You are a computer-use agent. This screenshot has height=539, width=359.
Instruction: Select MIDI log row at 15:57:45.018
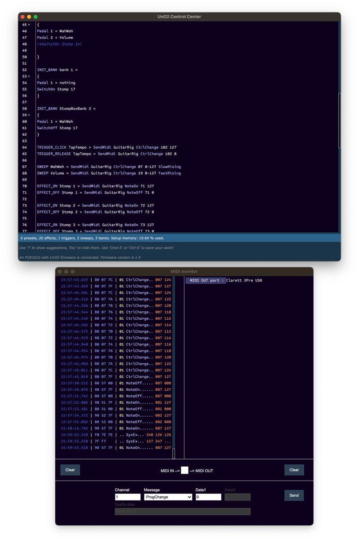point(116,377)
